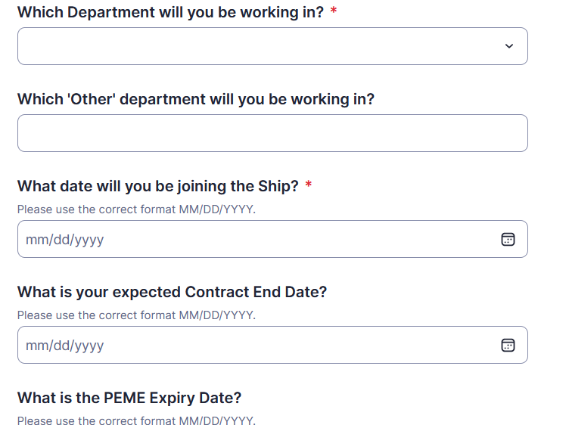Focus the 'Other' department text field
569x425 pixels.
[x=272, y=133]
